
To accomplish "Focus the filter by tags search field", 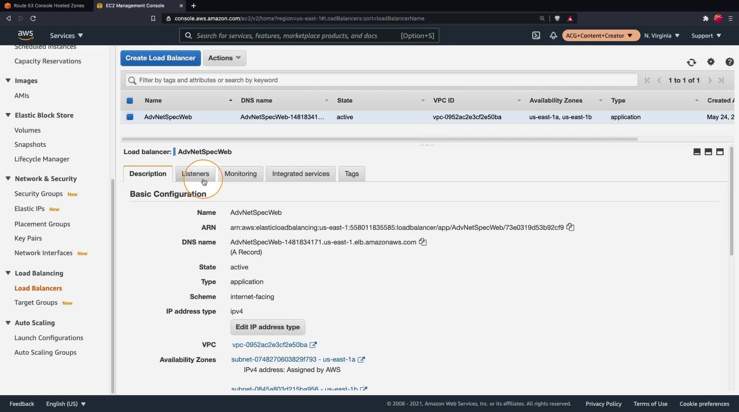I will pos(381,80).
